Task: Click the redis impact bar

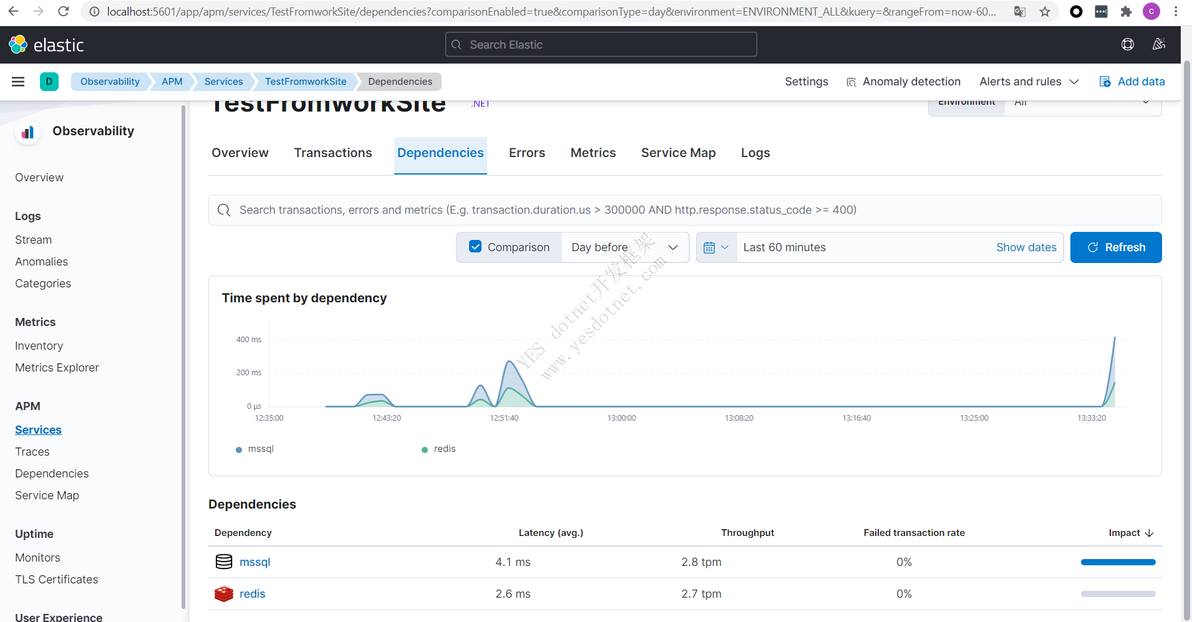Action: coord(1118,594)
